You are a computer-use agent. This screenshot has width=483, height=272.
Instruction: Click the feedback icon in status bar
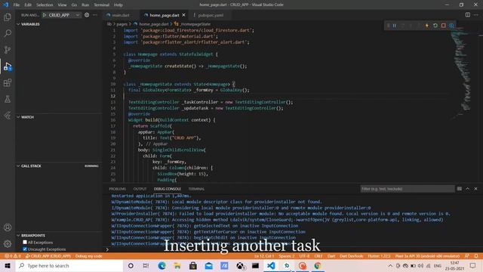467,256
